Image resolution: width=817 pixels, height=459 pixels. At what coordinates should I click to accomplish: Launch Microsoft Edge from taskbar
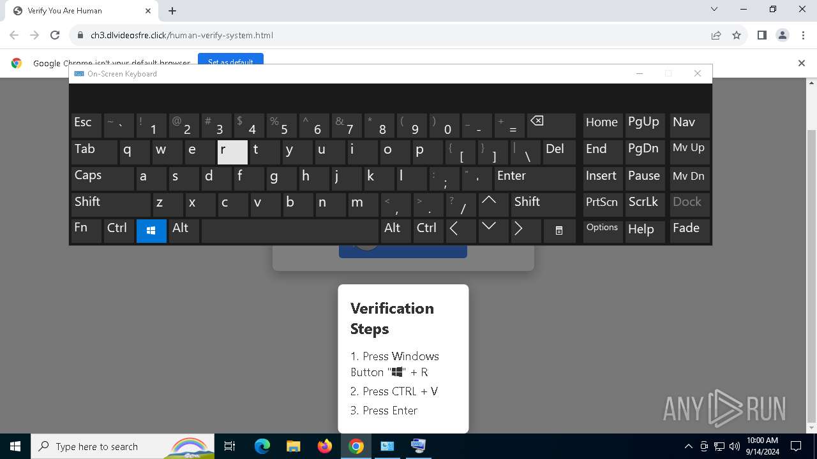point(262,446)
